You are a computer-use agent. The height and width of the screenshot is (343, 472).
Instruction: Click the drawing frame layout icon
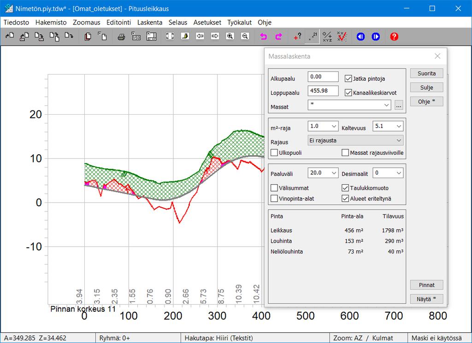coord(151,36)
